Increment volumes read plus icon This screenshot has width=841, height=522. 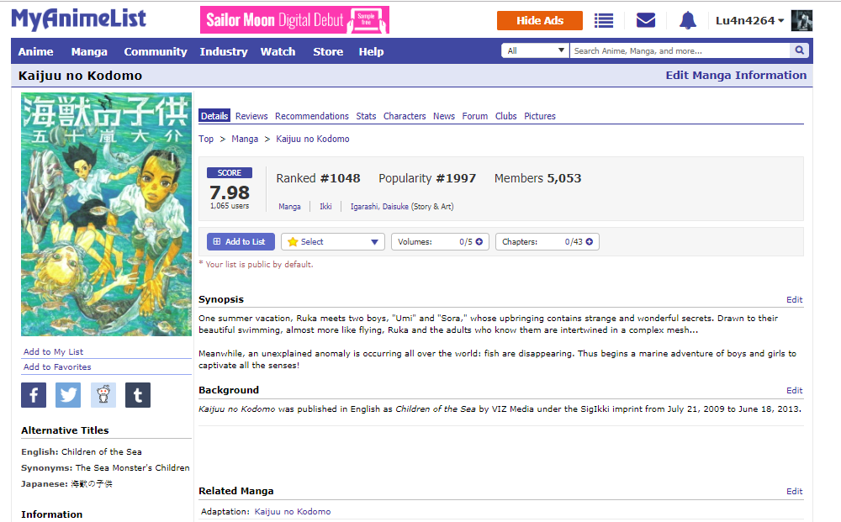479,242
